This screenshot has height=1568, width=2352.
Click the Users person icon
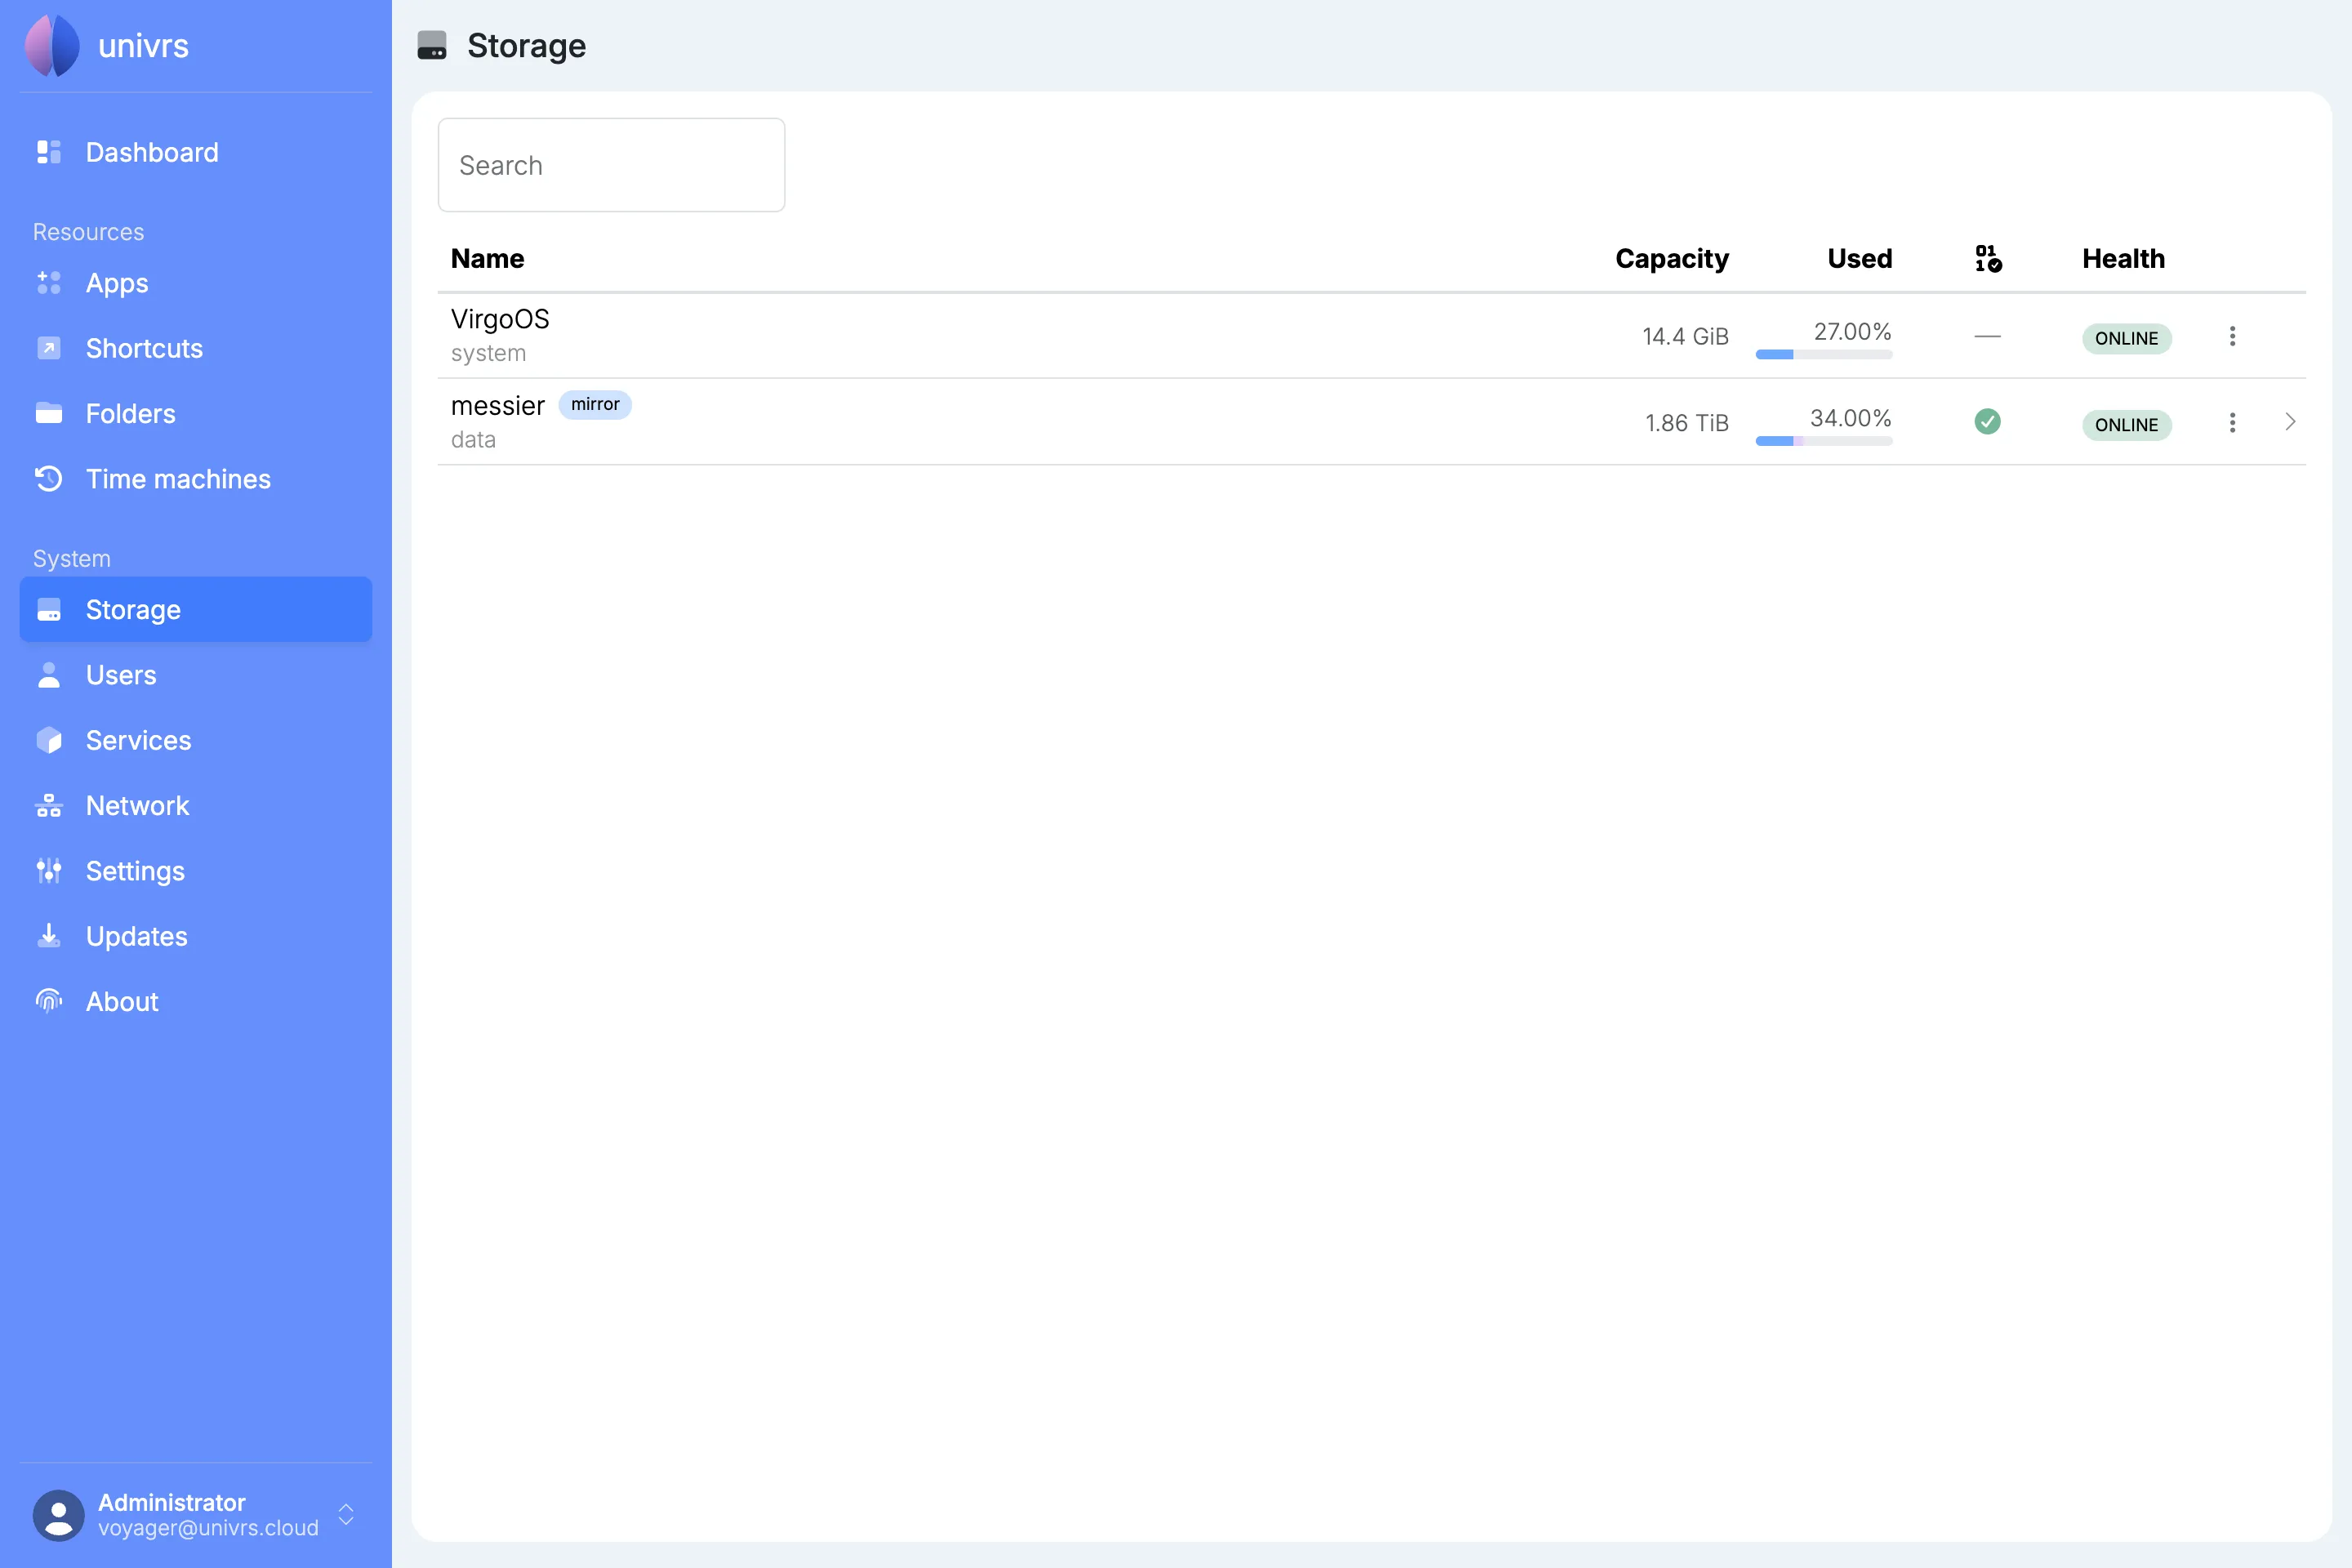49,675
